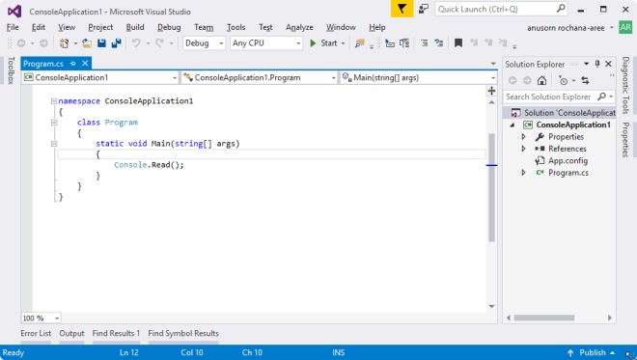Open the Diagnostic Tools side tab
The image size is (637, 360).
click(x=625, y=85)
